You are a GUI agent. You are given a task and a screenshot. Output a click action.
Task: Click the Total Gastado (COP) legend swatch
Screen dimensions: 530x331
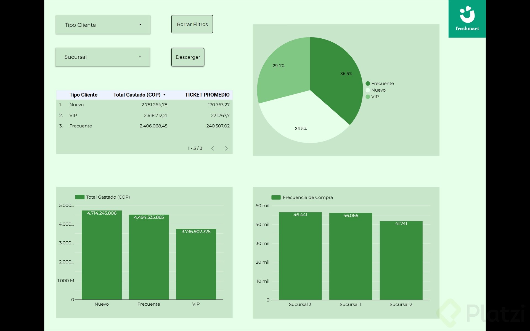80,197
